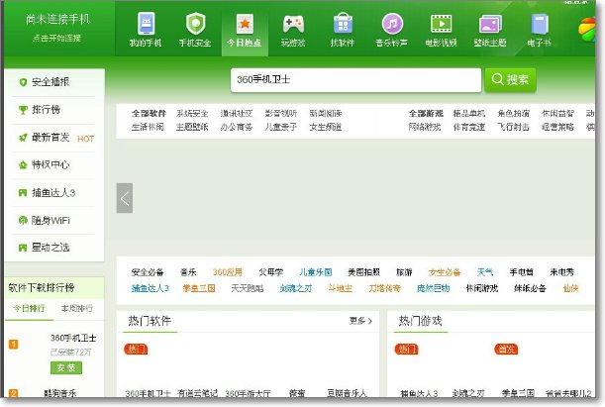Click 有道云笔记 in 热门软件
The height and width of the screenshot is (407, 605).
tap(197, 393)
